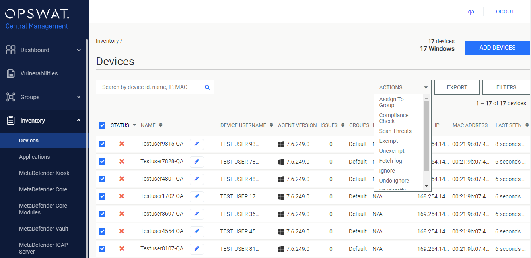Click the Dashboard sidebar icon

[x=11, y=50]
